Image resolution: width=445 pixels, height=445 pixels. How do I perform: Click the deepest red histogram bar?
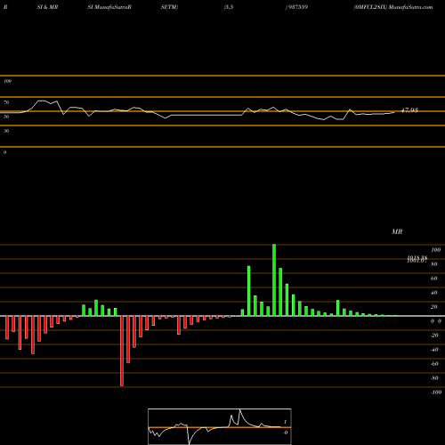(x=122, y=351)
